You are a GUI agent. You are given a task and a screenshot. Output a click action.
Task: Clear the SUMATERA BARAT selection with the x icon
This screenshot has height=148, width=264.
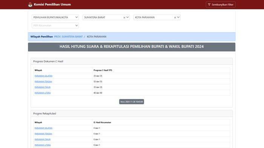click(124, 17)
